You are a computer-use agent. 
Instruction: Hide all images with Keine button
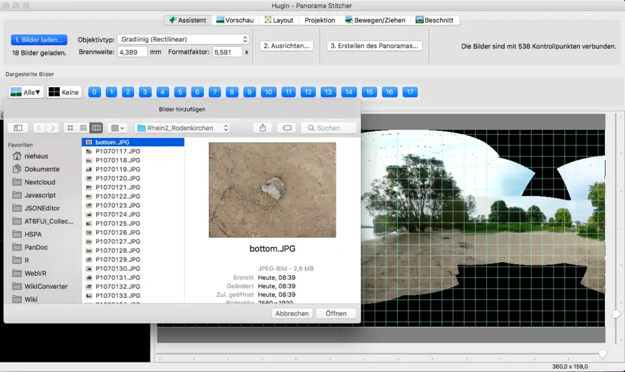click(64, 92)
